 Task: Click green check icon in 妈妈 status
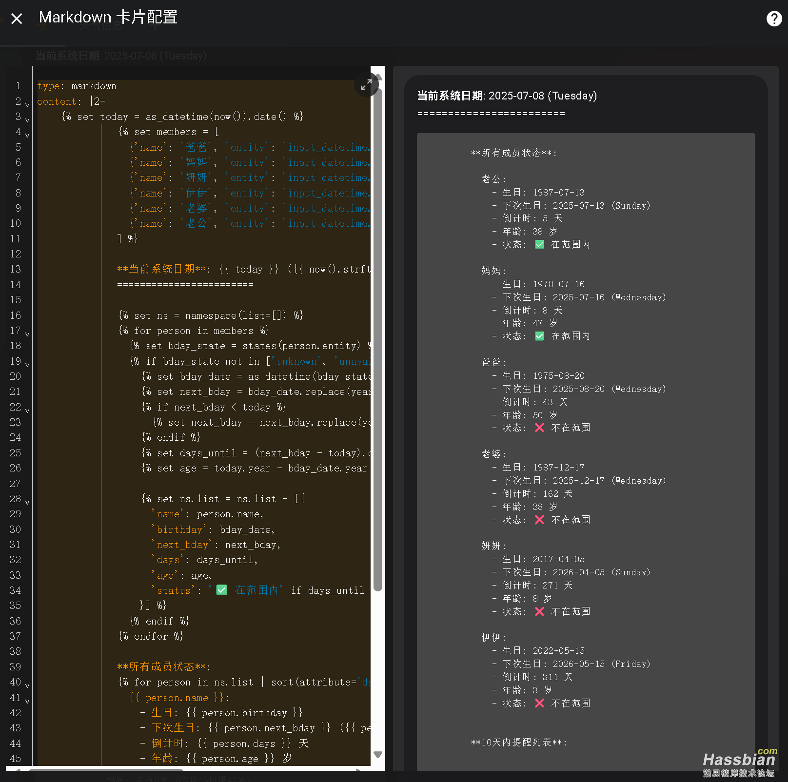[539, 336]
